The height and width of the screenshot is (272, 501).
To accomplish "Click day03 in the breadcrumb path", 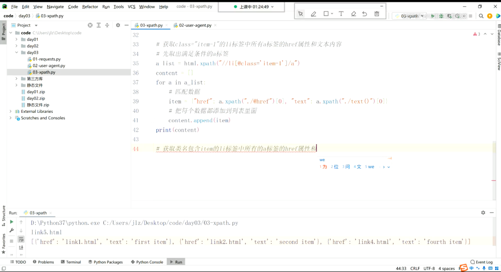I will coord(24,16).
